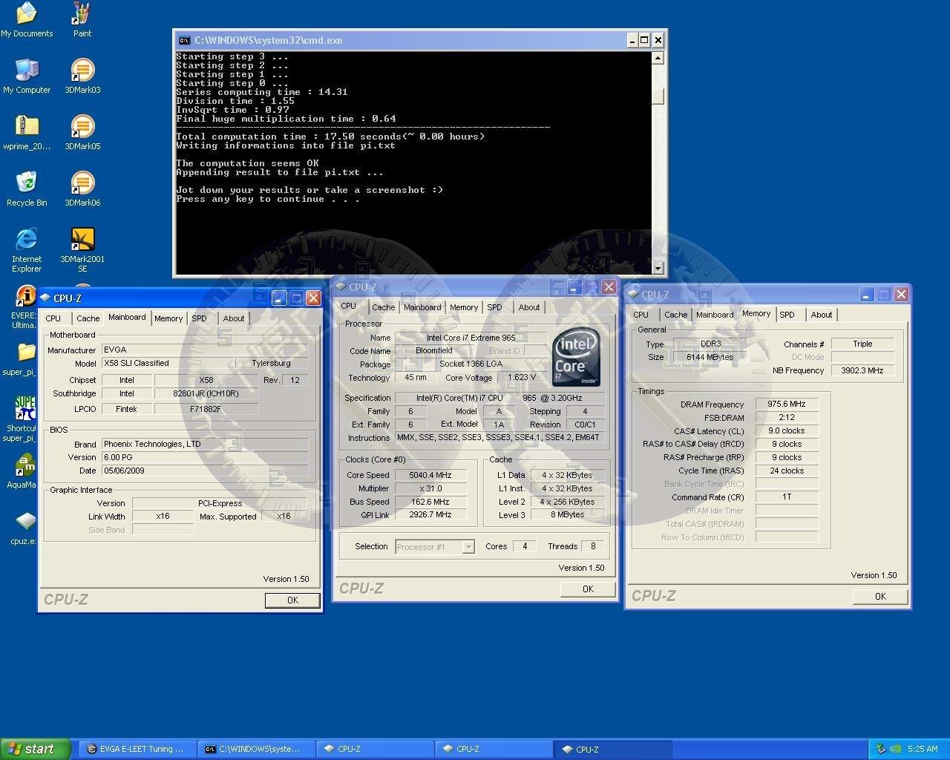Select the Cache tab in the middle CPU-Z window
This screenshot has width=950, height=760.
coord(383,307)
